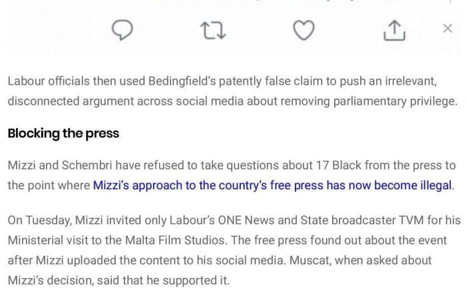Open the share options icon

pos(394,30)
